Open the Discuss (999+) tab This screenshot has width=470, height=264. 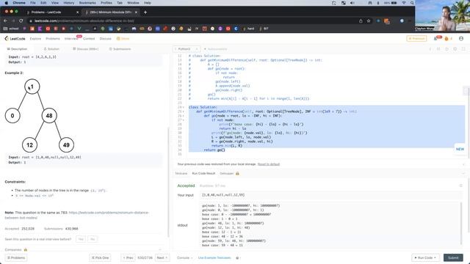pyautogui.click(x=85, y=49)
